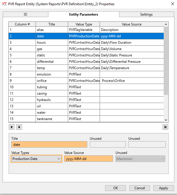Click the Value Source input field
This screenshot has height=195, width=177.
click(88, 159)
